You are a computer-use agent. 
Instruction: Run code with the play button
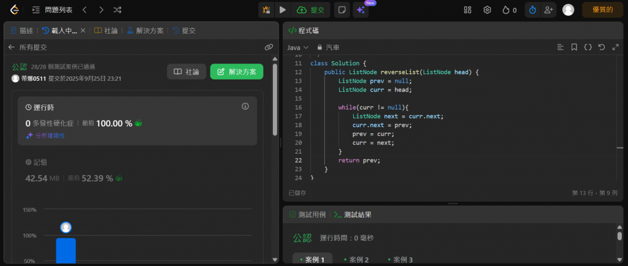pyautogui.click(x=283, y=10)
